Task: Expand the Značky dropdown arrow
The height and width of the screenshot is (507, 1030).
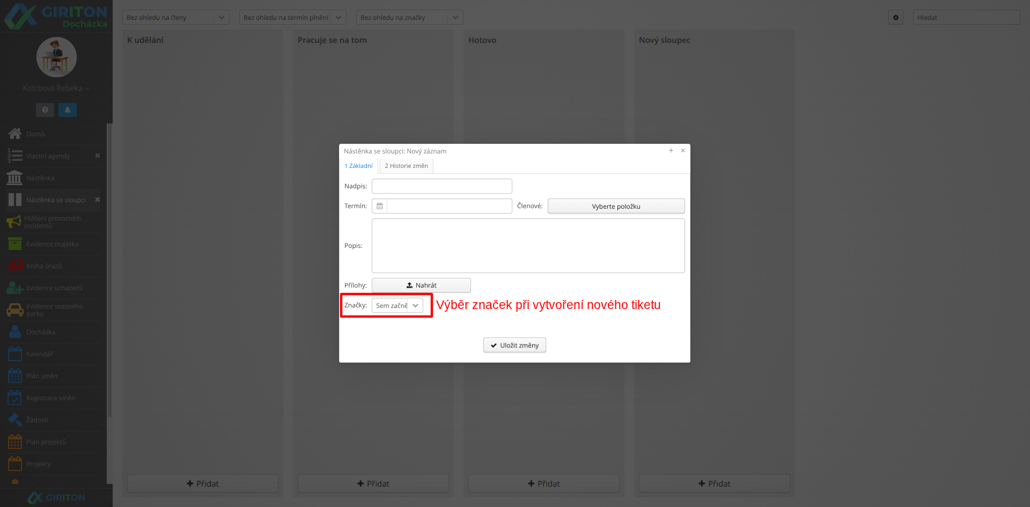Action: [415, 305]
